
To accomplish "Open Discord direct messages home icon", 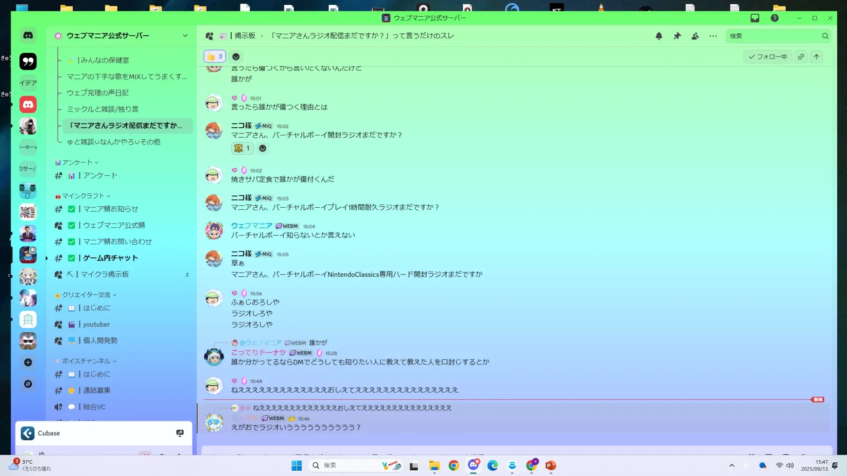I will (x=28, y=35).
